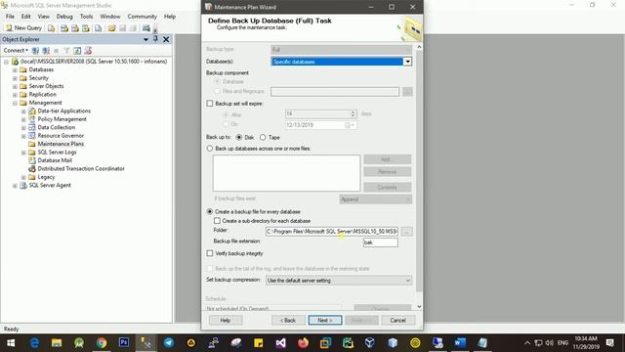Select Data-tier Applications tree item
The image size is (625, 352).
click(63, 110)
